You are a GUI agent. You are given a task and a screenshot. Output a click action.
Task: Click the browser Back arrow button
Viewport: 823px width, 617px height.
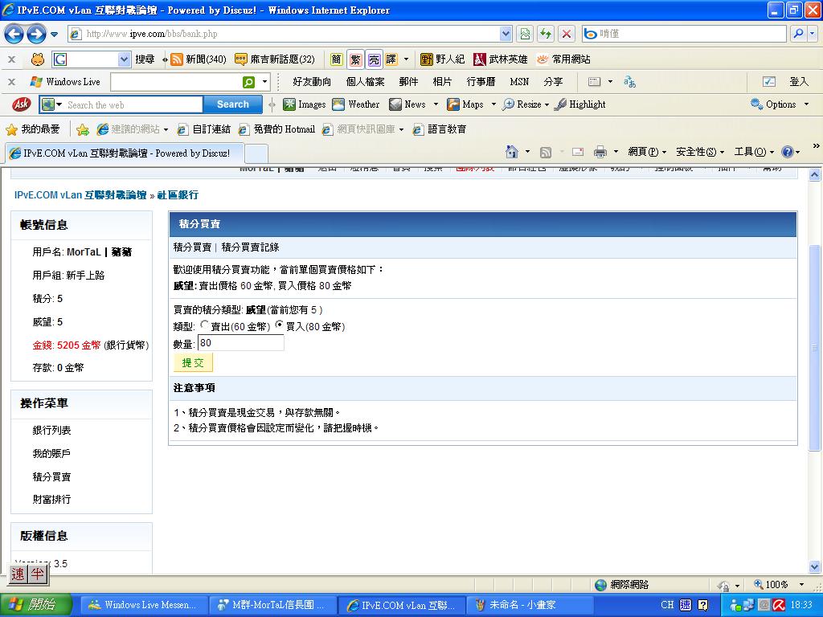[14, 34]
